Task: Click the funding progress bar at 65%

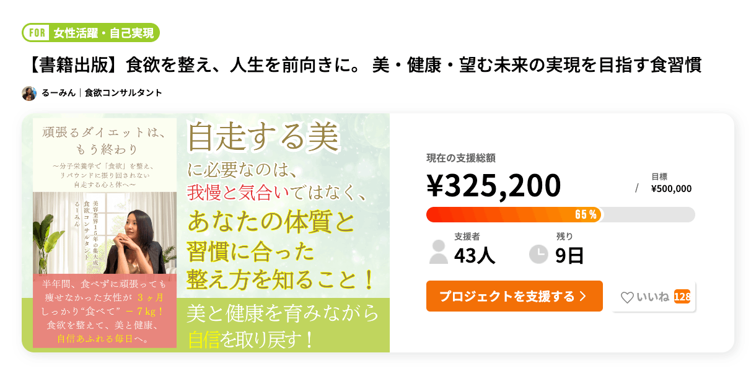Action: coord(560,215)
